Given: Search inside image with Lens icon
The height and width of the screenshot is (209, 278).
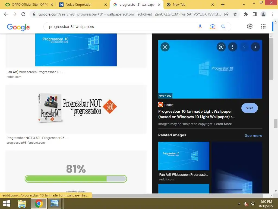Looking at the screenshot, I should [221, 47].
